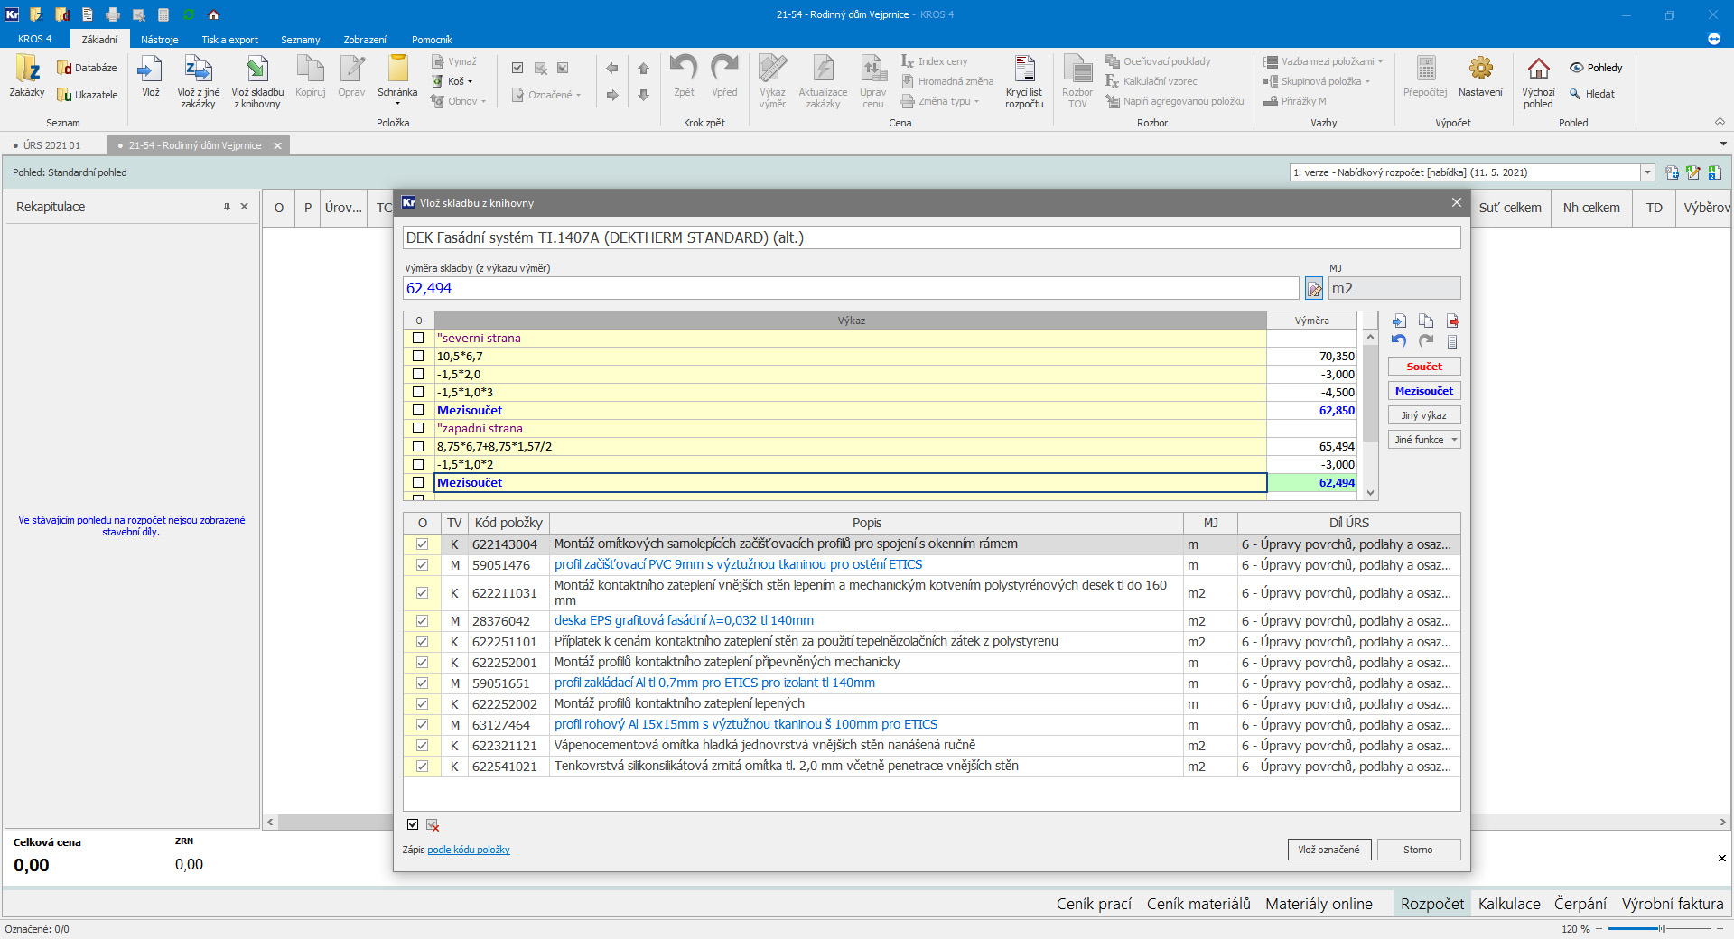Click Vlož skladbu z knihovny icon
Screen dimensions: 1734x939
click(257, 81)
